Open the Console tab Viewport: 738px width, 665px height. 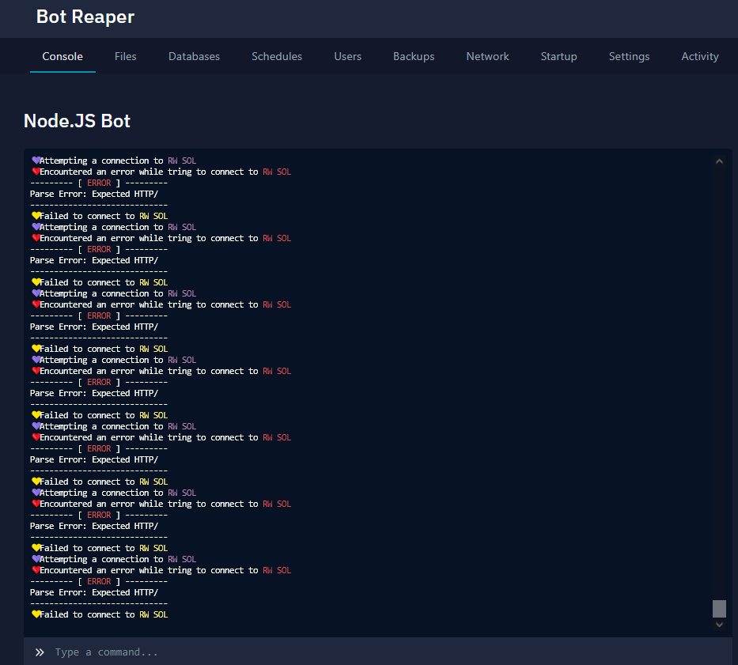(x=62, y=56)
